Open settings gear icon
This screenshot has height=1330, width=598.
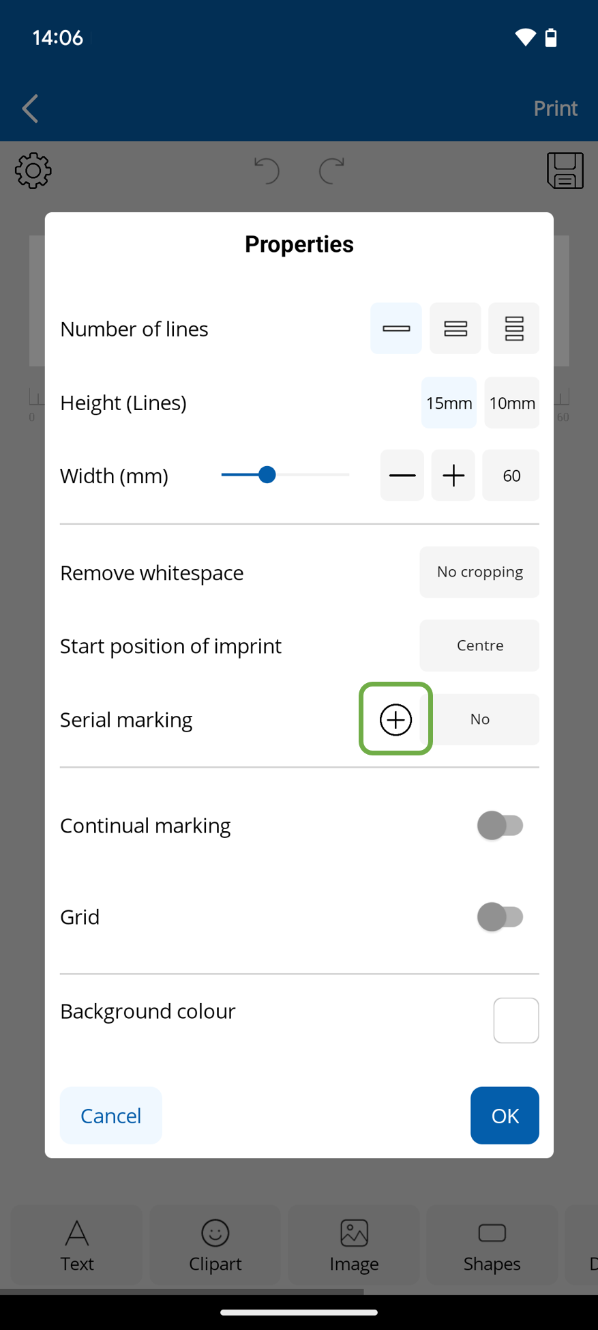33,171
